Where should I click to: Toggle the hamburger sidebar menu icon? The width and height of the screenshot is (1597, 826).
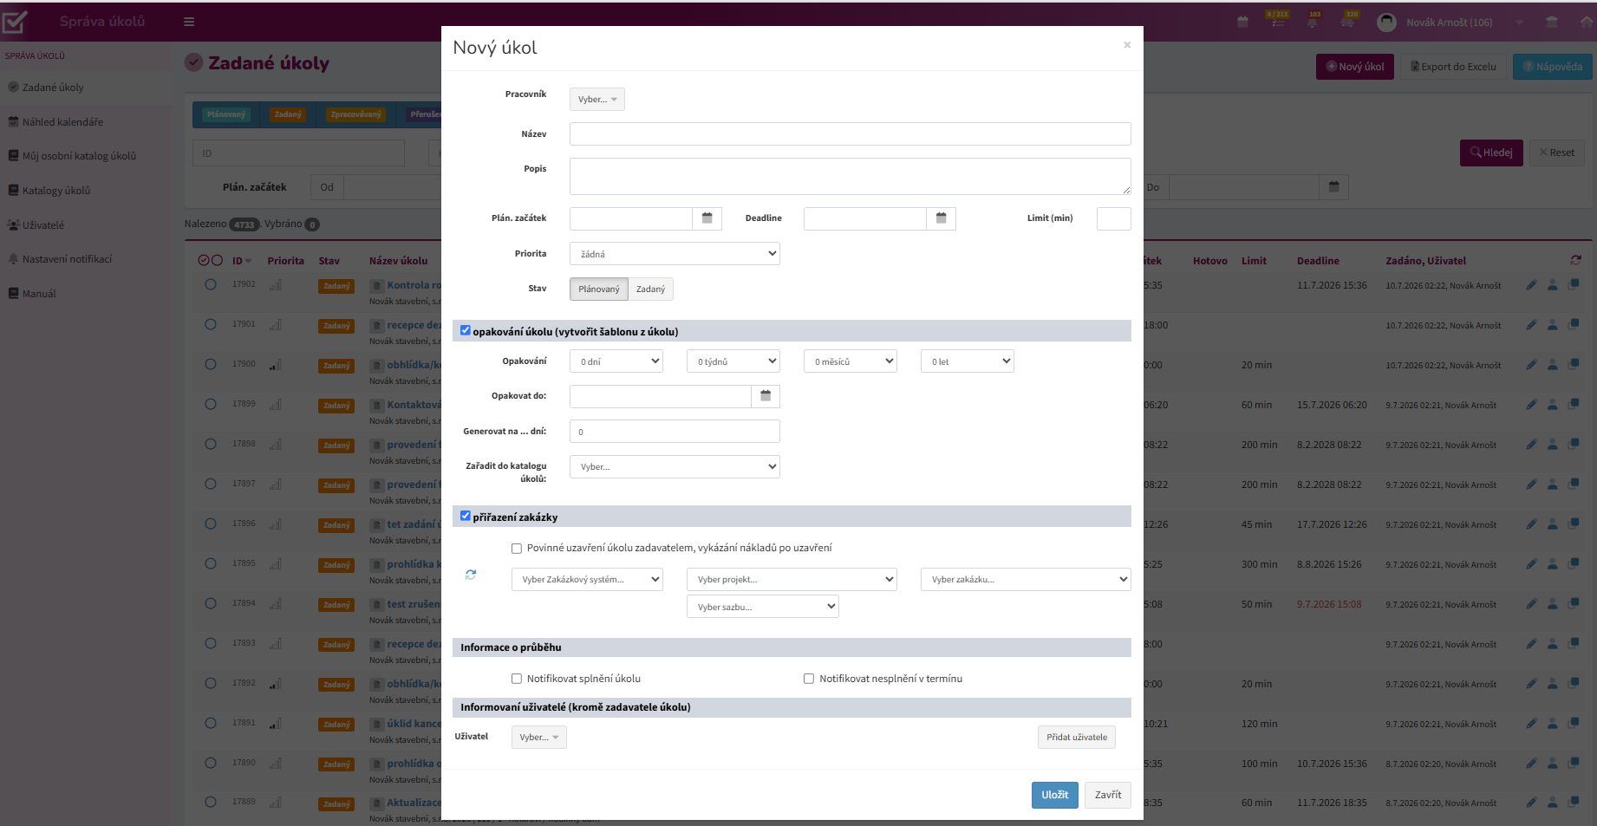pyautogui.click(x=189, y=22)
